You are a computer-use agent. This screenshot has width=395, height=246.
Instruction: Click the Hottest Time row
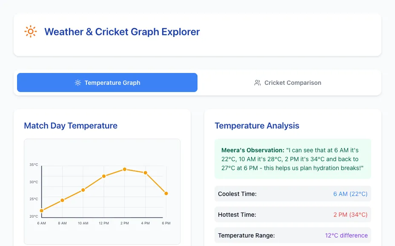(293, 215)
